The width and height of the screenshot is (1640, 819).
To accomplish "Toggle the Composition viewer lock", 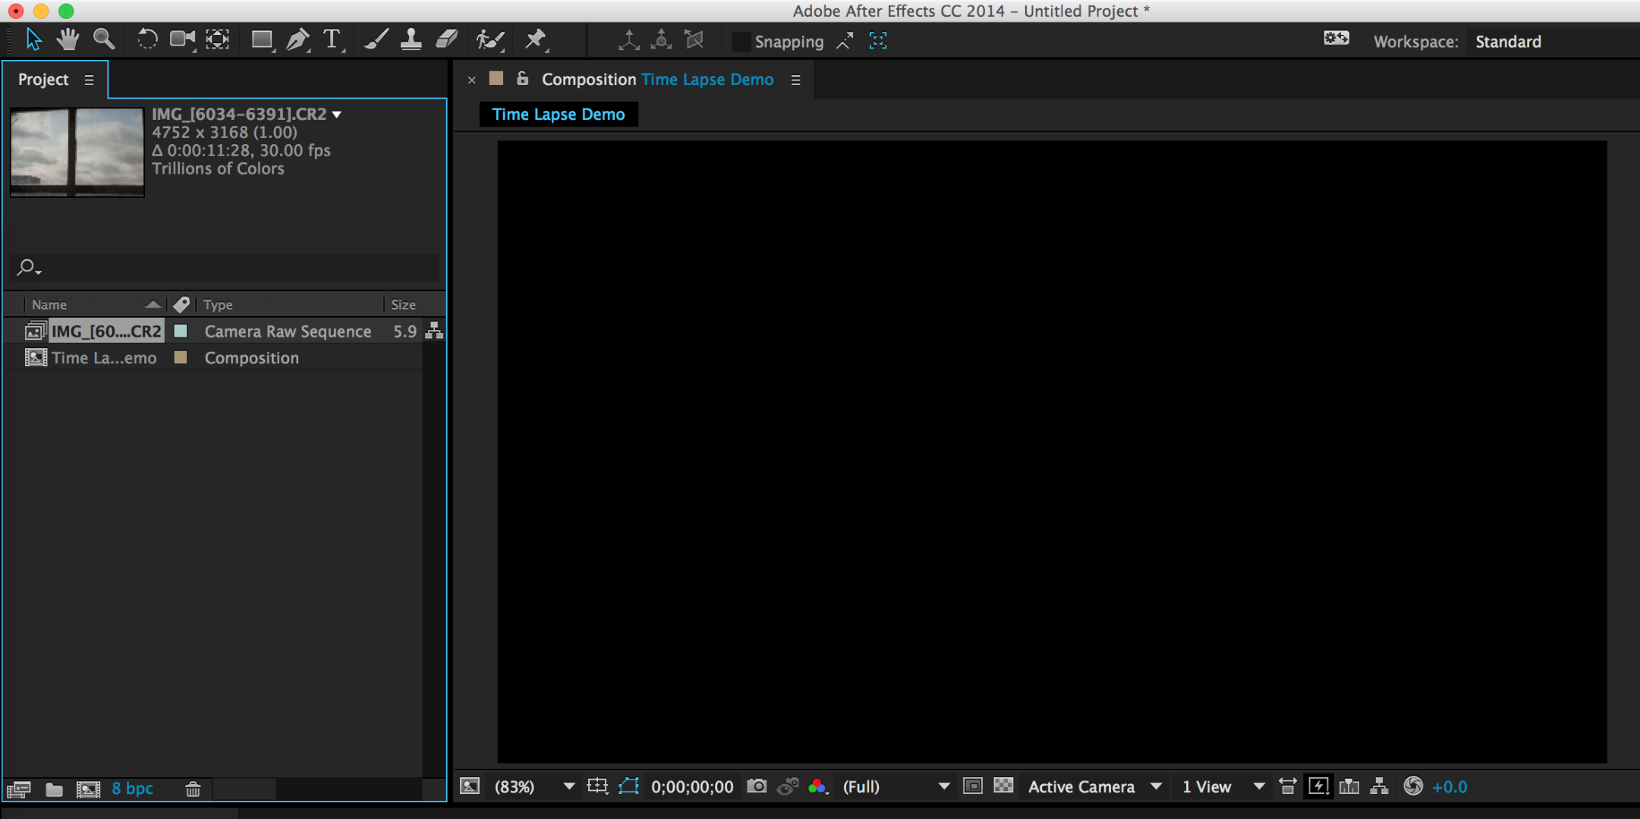I will pos(522,78).
